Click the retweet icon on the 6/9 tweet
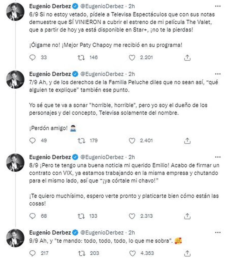This screenshot has width=227, height=260. click(81, 58)
